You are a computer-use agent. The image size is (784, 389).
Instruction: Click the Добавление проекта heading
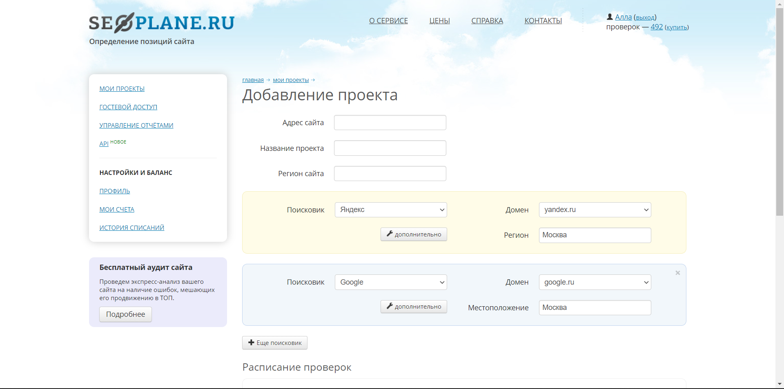tap(320, 95)
